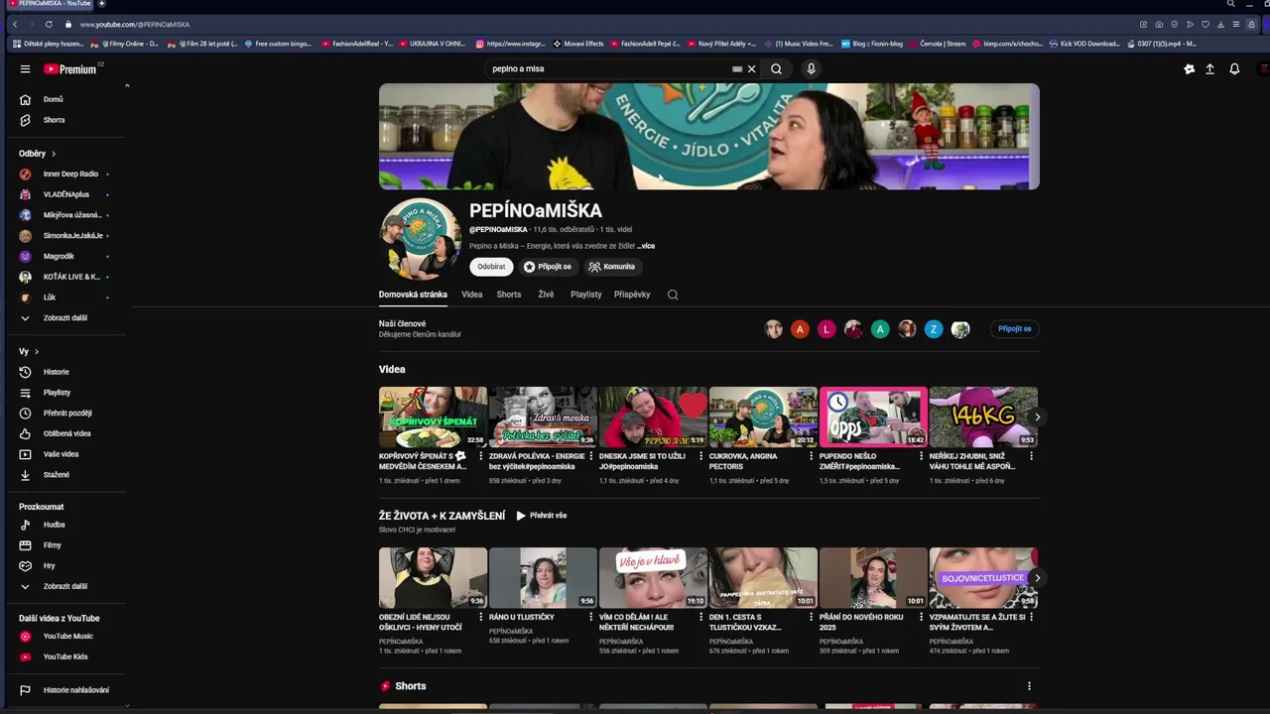Open the Shorts shelf options menu
Image resolution: width=1270 pixels, height=714 pixels.
coord(1029,686)
